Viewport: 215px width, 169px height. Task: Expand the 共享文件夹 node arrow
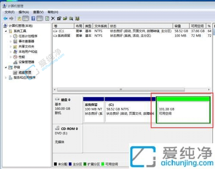click(x=11, y=46)
